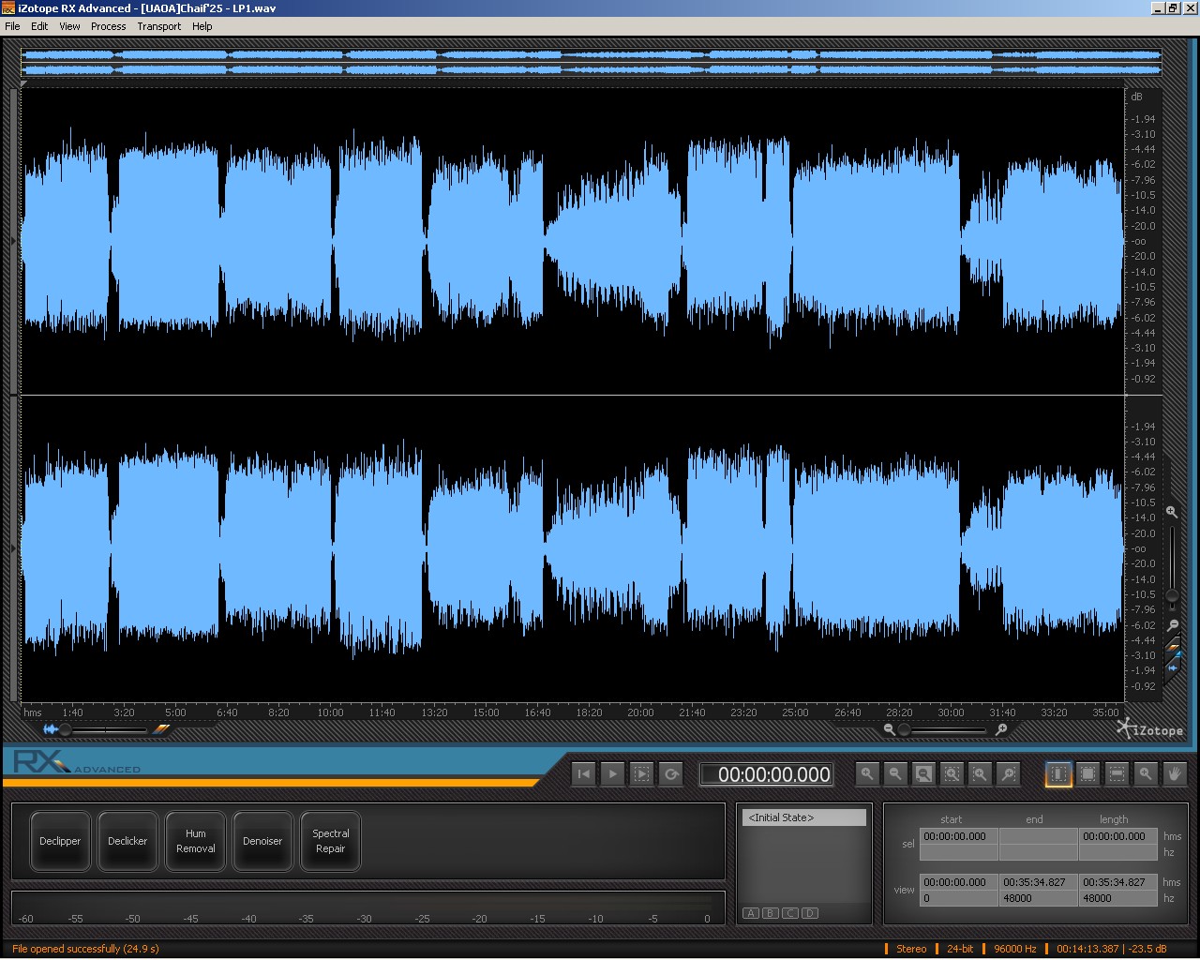Select Initial State in history list

click(x=804, y=817)
